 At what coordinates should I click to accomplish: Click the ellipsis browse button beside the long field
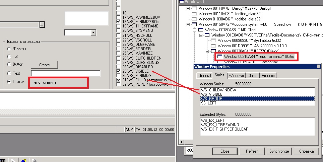[x=42, y=24]
